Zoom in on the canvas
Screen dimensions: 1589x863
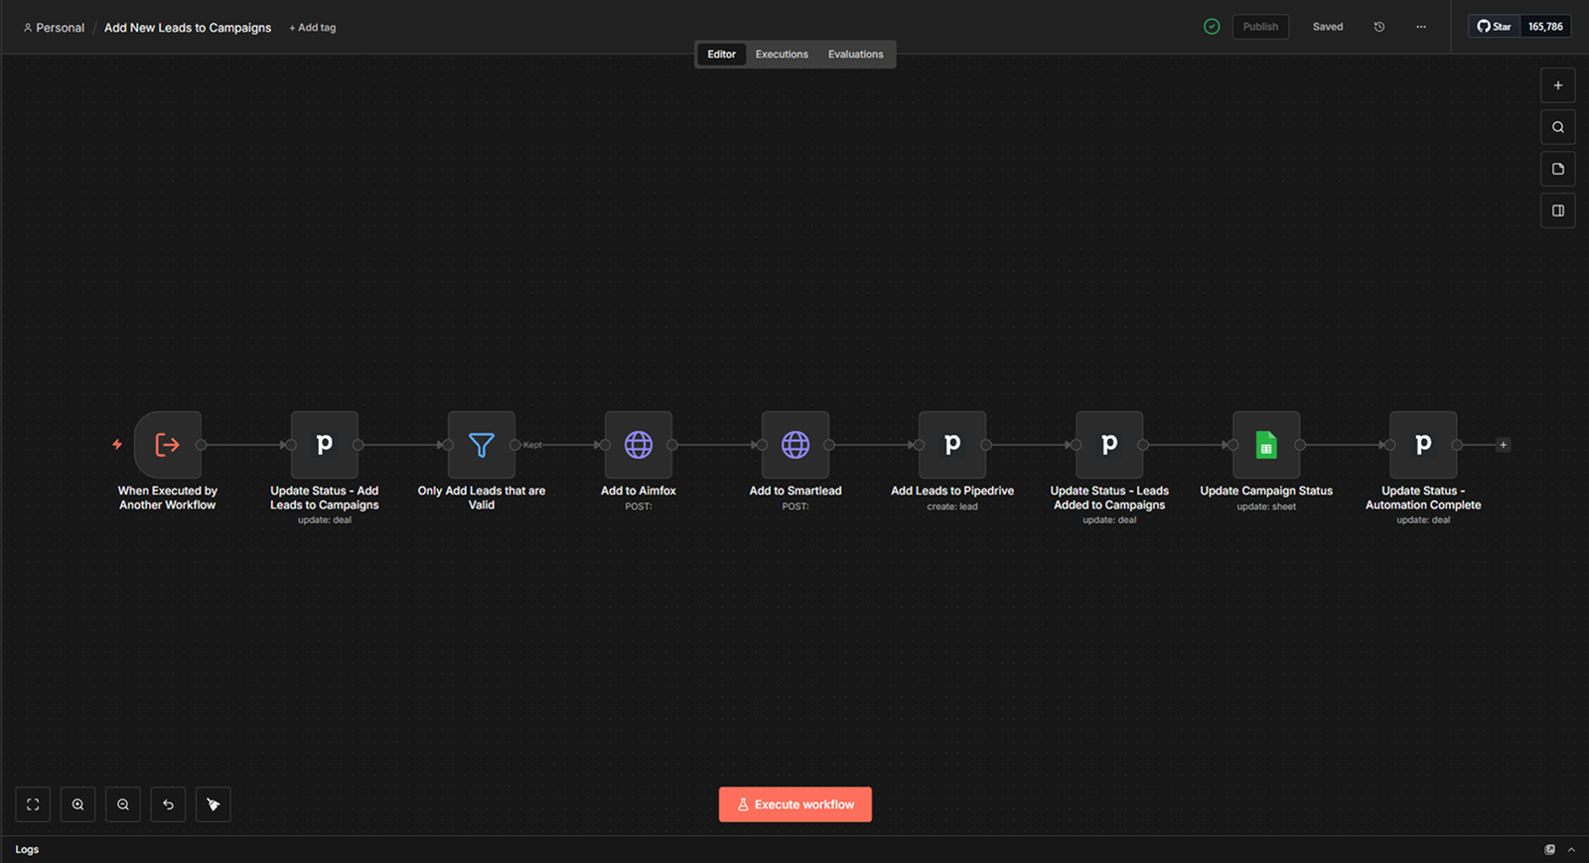[x=77, y=804]
